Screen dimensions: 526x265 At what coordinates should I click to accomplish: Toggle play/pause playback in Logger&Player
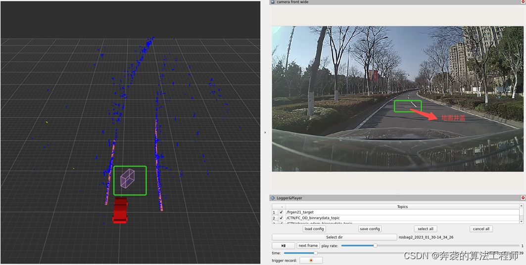pyautogui.click(x=284, y=246)
